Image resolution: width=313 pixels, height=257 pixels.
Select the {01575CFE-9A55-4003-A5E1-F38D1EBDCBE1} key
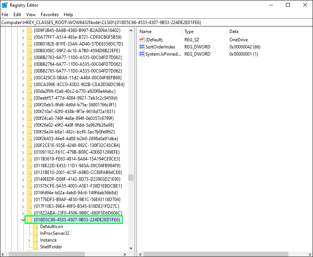click(x=78, y=186)
